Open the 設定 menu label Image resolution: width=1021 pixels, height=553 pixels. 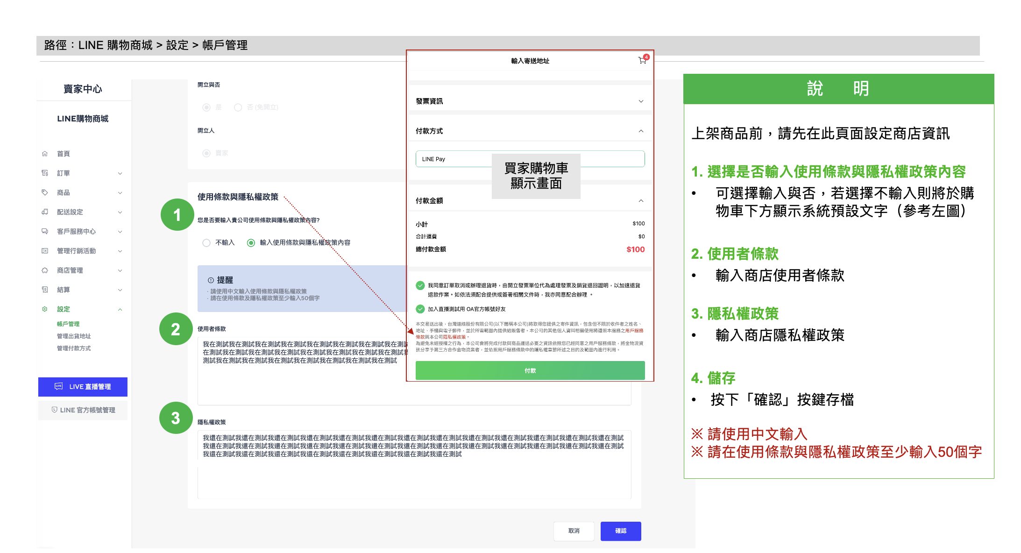tap(64, 309)
